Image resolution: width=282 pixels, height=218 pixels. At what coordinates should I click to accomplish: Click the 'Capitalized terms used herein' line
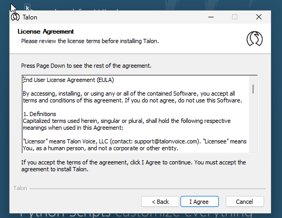point(127,121)
